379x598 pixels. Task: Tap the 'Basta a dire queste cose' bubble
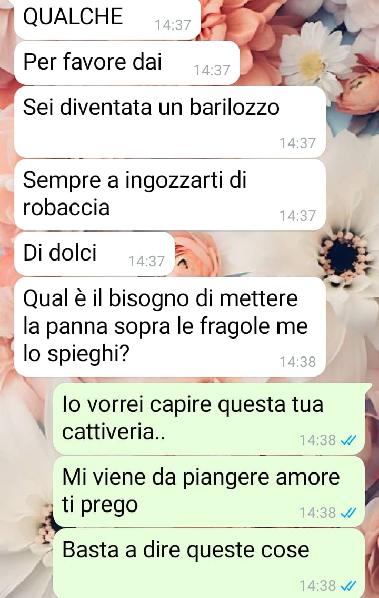208,563
